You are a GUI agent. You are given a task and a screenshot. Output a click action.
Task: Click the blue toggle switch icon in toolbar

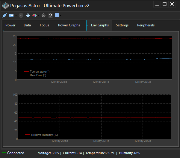click(x=11, y=15)
